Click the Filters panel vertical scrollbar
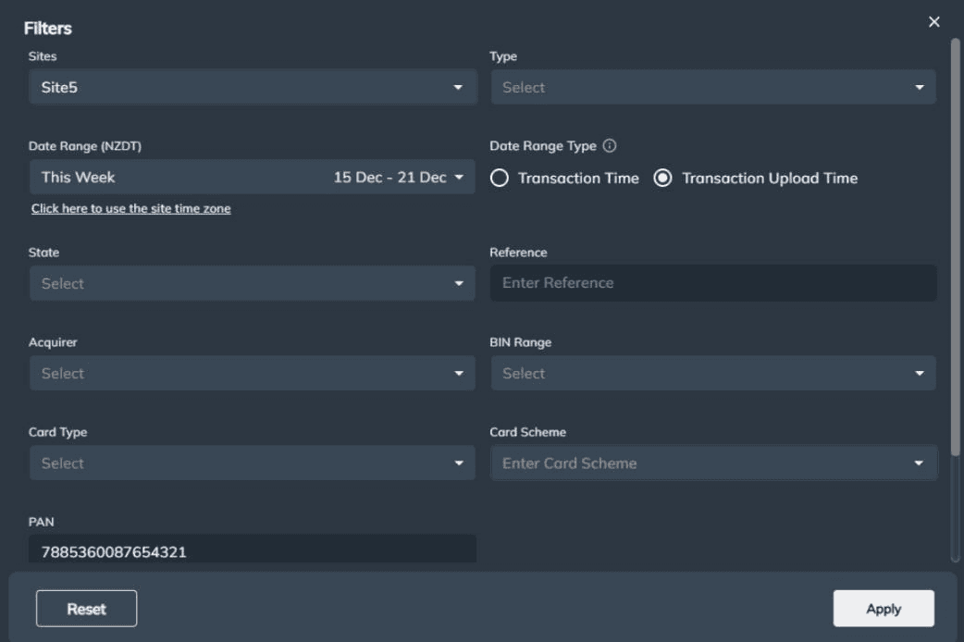This screenshot has height=642, width=964. point(955,246)
